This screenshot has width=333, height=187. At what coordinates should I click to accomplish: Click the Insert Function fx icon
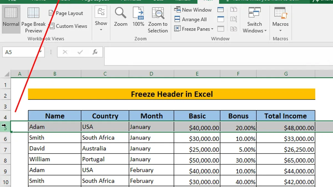click(95, 52)
